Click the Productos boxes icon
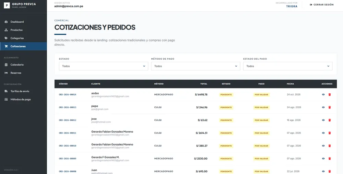The height and width of the screenshot is (174, 343). (6, 30)
